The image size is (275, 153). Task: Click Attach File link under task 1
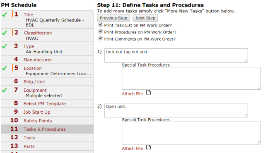[133, 93]
